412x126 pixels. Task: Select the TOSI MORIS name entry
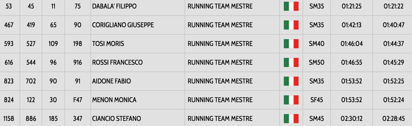point(108,44)
